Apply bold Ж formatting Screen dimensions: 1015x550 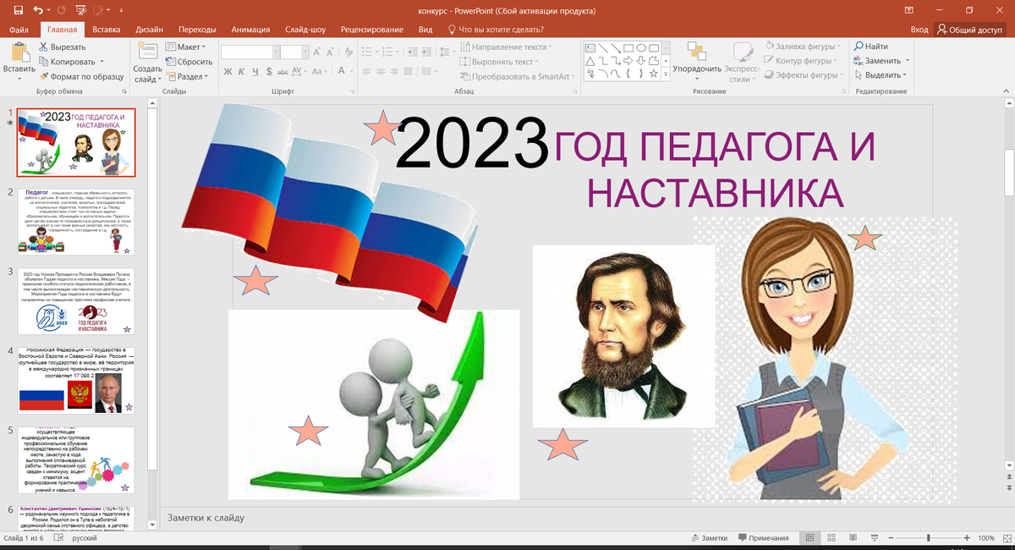[228, 72]
